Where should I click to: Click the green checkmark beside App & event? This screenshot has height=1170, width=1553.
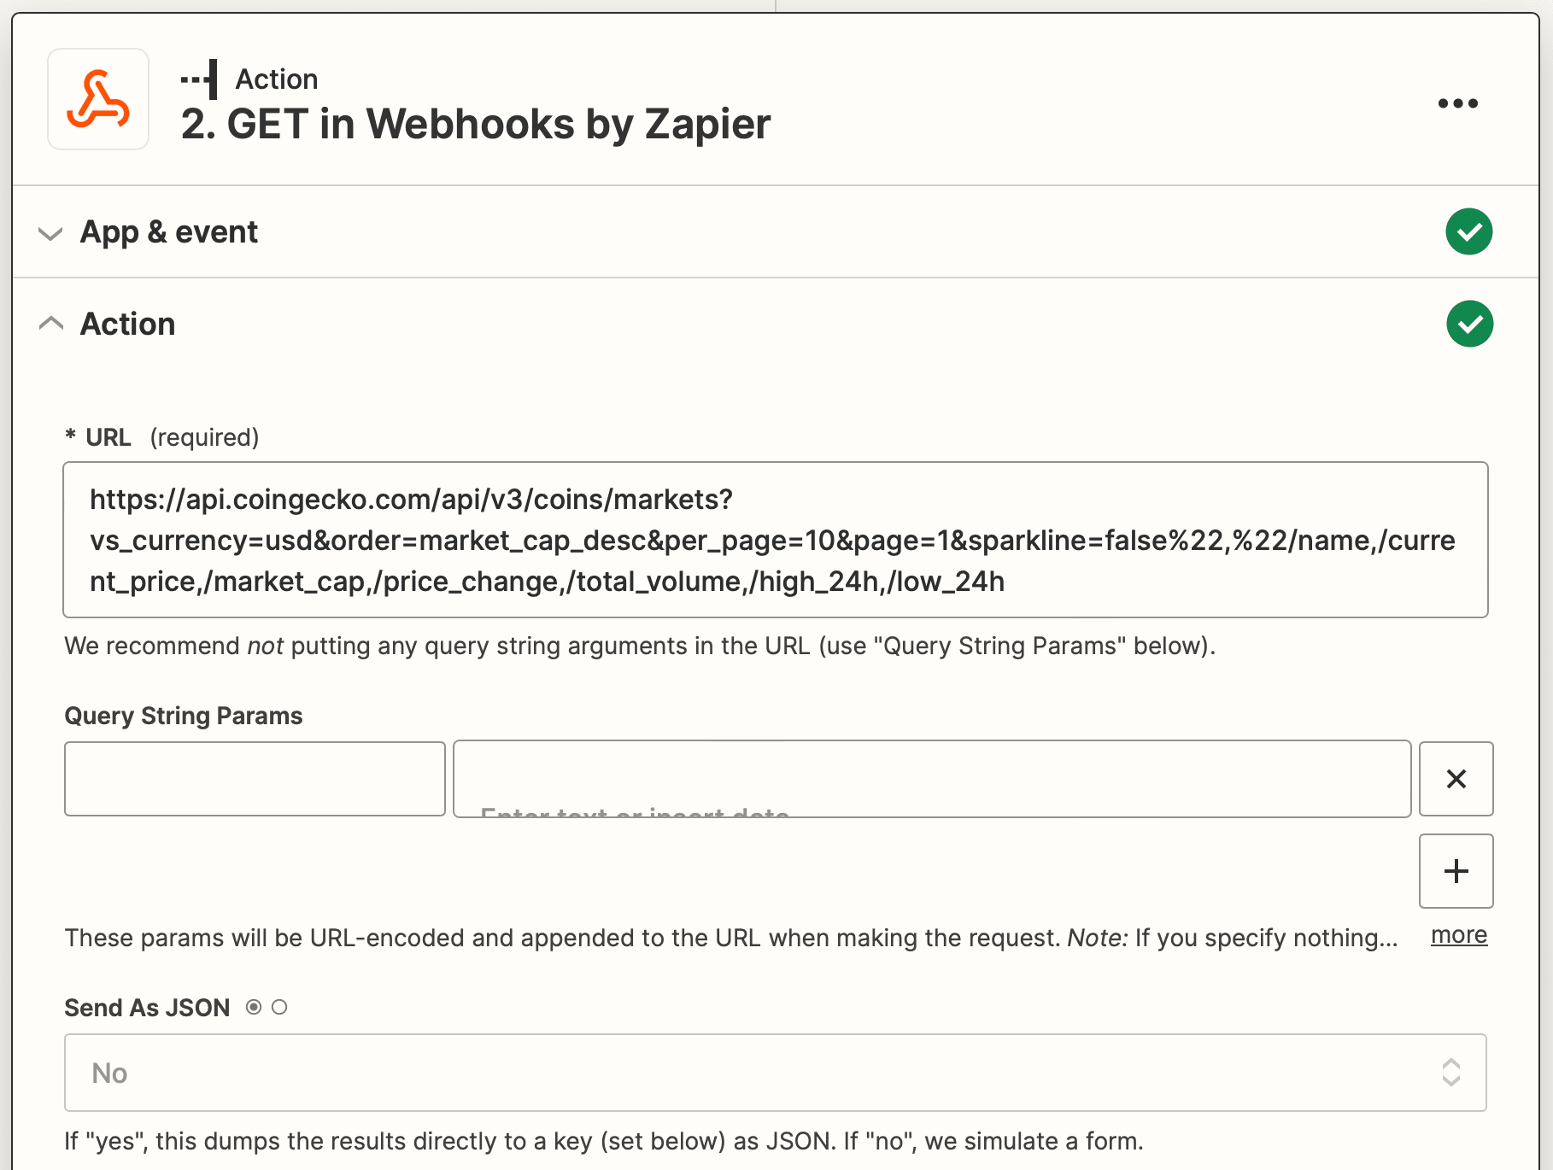[1468, 231]
